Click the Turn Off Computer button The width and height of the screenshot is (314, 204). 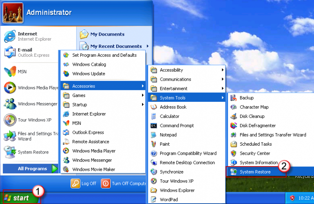[123, 183]
